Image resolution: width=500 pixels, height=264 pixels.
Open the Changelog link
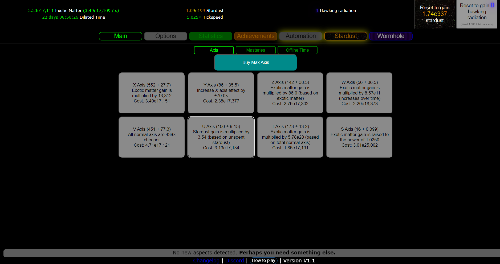[206, 261]
